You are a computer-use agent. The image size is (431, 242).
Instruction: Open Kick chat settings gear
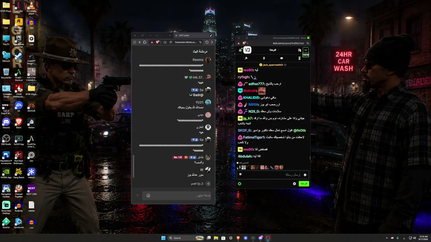click(294, 184)
